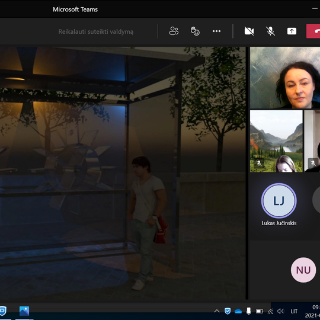The image size is (320, 320).
Task: Open the Wi-Fi network tray icon
Action: tap(270, 312)
